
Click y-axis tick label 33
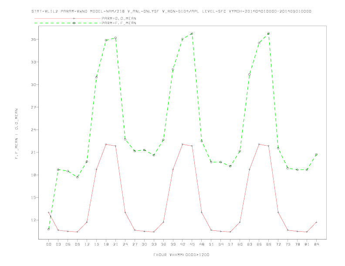tap(34, 62)
